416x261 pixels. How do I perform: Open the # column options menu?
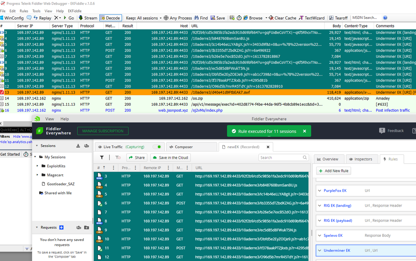tap(113, 168)
